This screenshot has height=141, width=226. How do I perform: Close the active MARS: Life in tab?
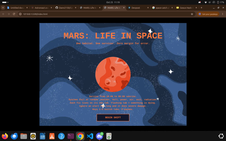coord(124,8)
